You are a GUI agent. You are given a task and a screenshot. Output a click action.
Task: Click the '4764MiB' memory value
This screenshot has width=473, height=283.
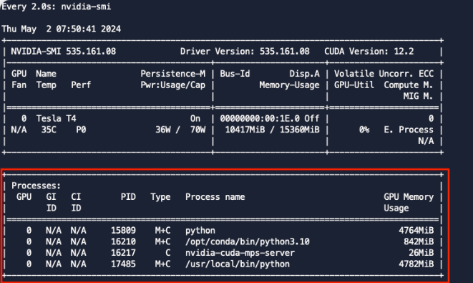pos(416,231)
